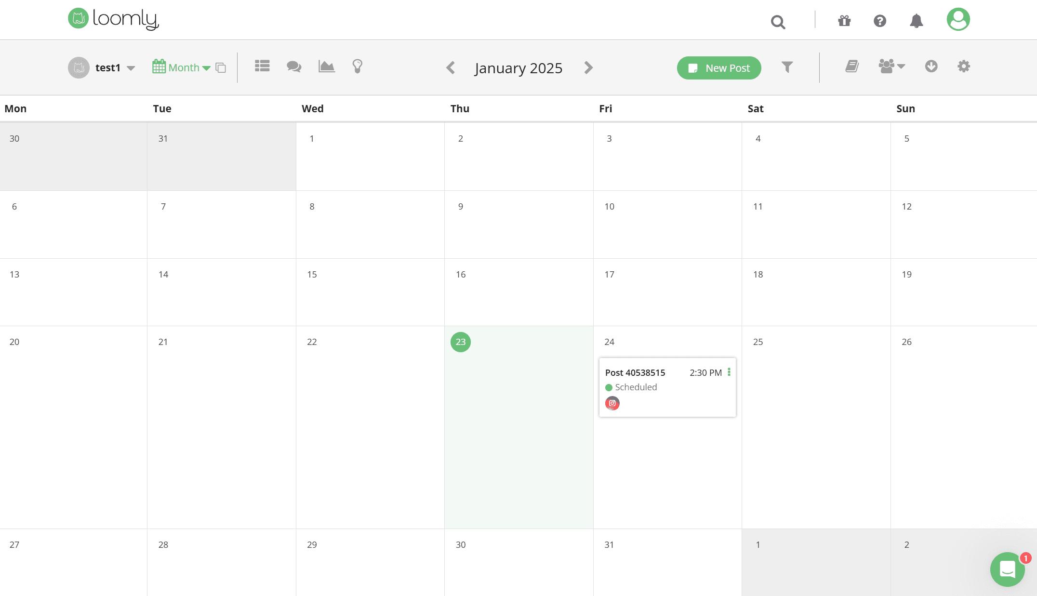This screenshot has width=1037, height=596.
Task: Click the New Post button
Action: (x=719, y=68)
